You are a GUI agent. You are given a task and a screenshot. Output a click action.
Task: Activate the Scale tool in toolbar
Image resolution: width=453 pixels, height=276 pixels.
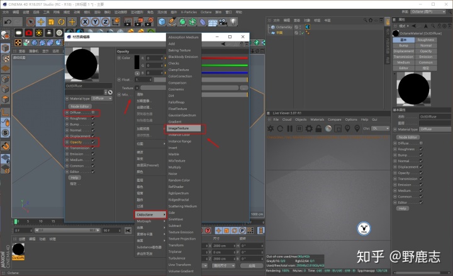51,21
